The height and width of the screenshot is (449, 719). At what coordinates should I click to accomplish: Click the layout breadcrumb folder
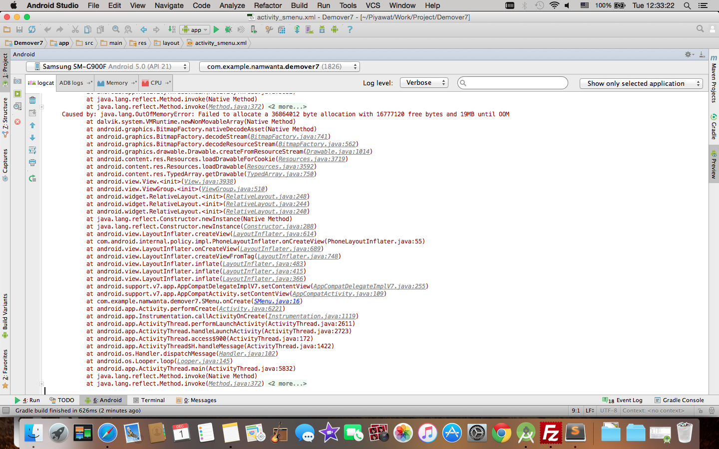tap(167, 43)
